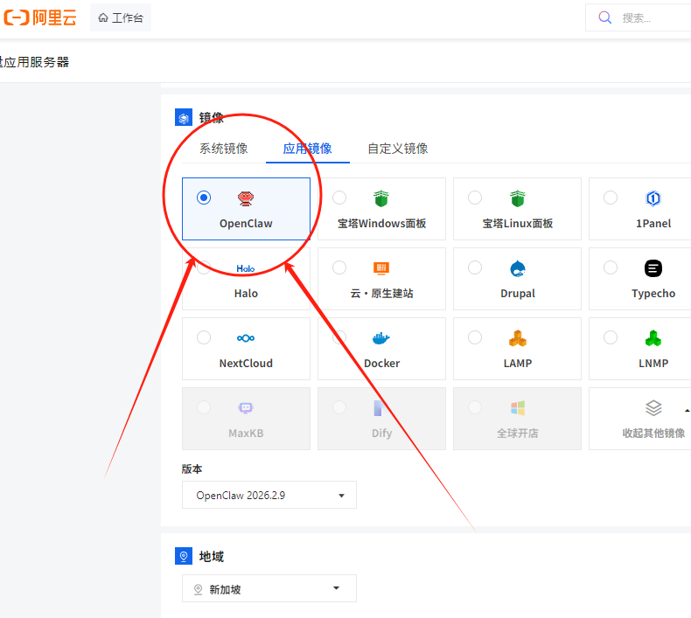Image resolution: width=691 pixels, height=618 pixels.
Task: Switch to the 自定义镜像 tab
Action: pos(397,149)
